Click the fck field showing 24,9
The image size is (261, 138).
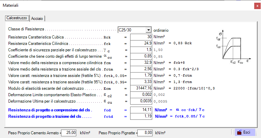tap(141, 44)
